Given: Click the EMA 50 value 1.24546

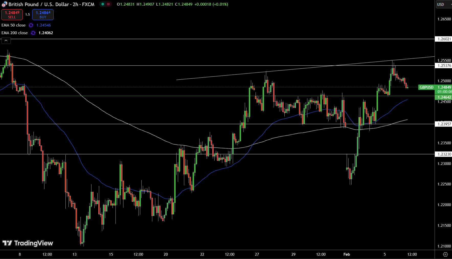Looking at the screenshot, I should tap(44, 25).
